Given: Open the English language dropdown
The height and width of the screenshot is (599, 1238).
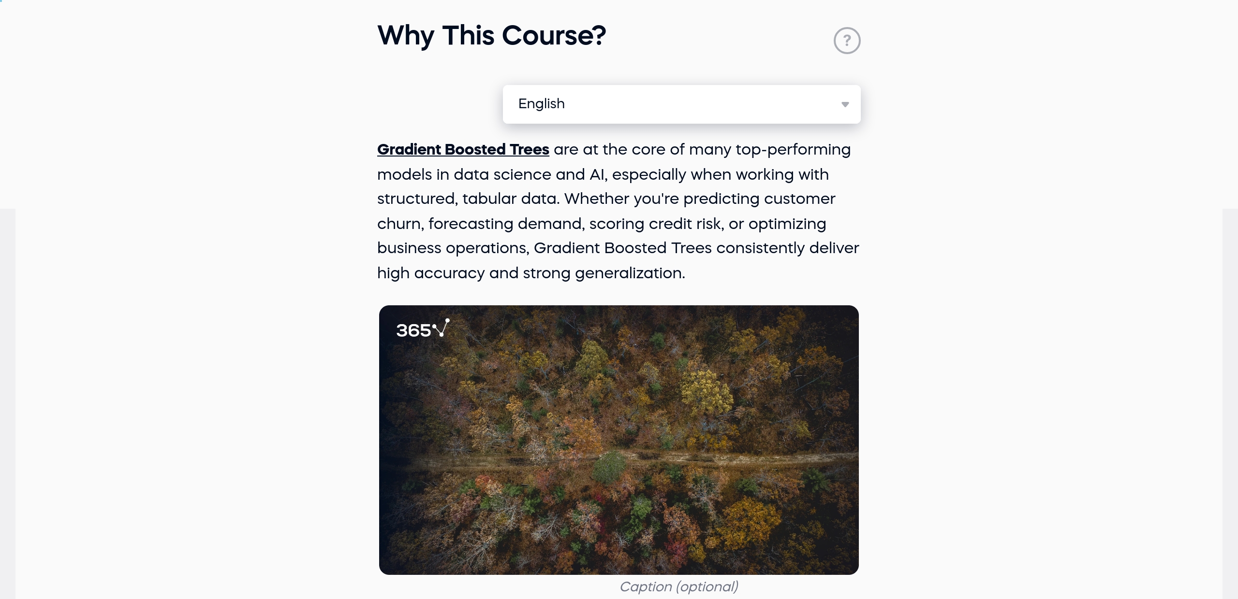Looking at the screenshot, I should (x=681, y=104).
